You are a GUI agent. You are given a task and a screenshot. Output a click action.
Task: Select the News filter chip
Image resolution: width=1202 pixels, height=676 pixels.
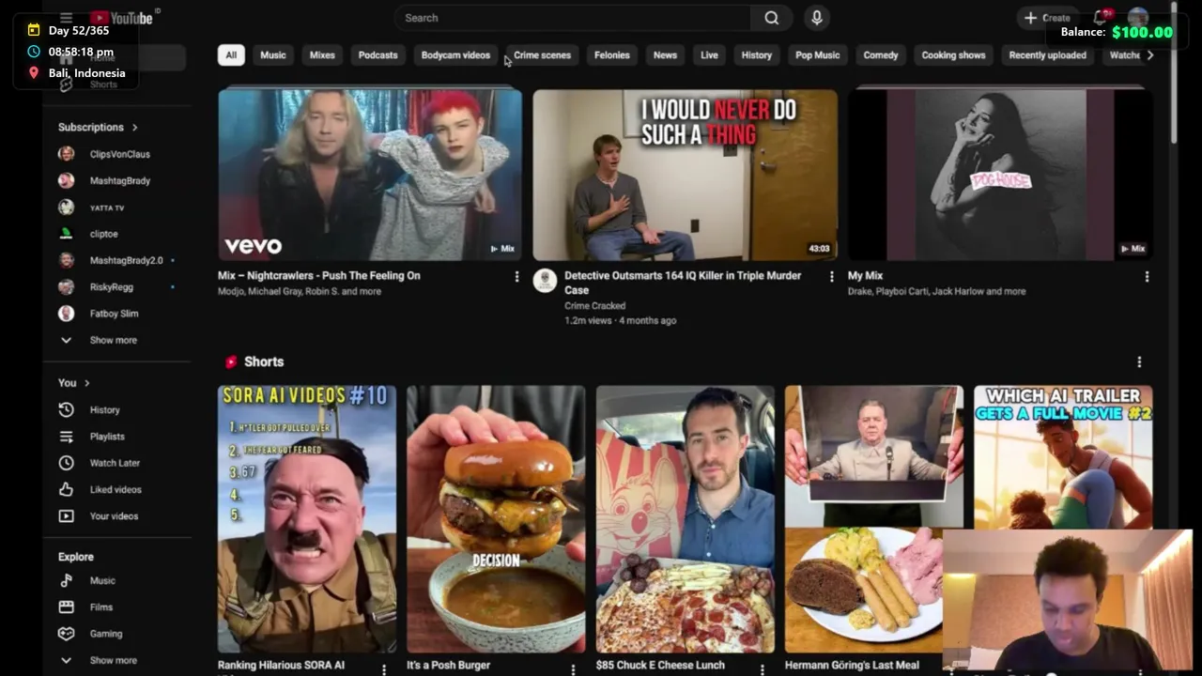665,54
